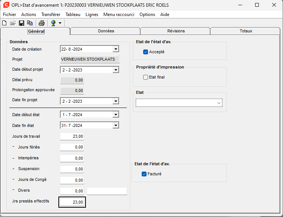This screenshot has width=283, height=217.
Task: Click the Print toolbar icon
Action: tap(42, 23)
